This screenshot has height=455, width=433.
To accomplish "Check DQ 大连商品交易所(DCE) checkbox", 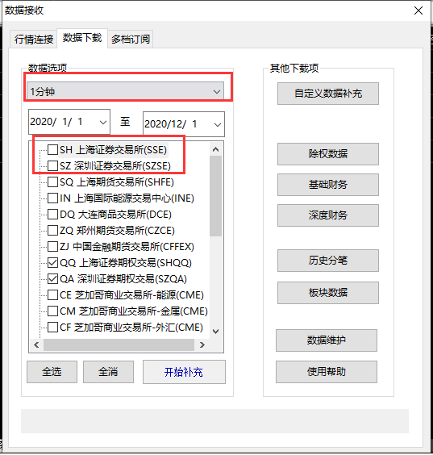I will [52, 214].
